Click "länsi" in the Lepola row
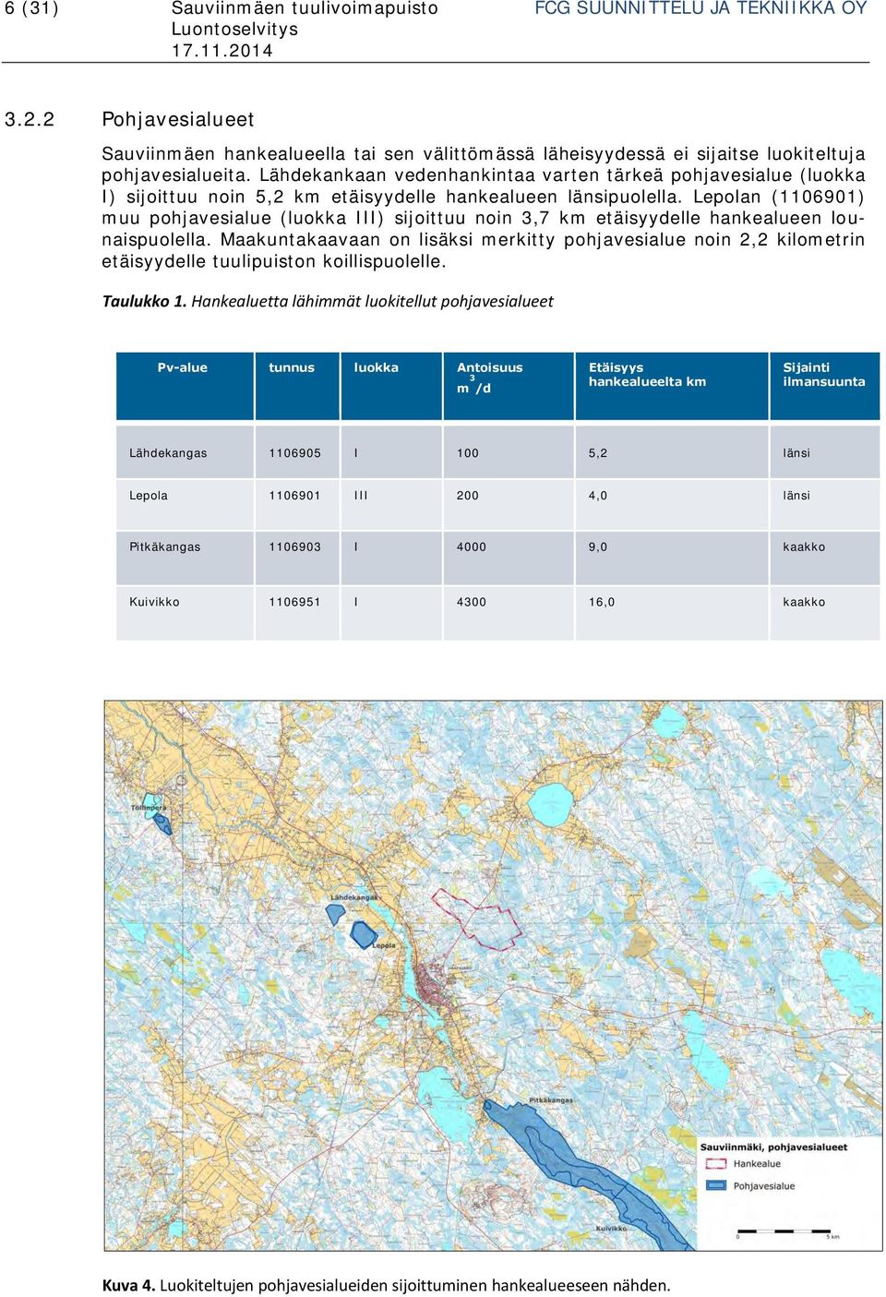The image size is (886, 1297). tap(796, 496)
